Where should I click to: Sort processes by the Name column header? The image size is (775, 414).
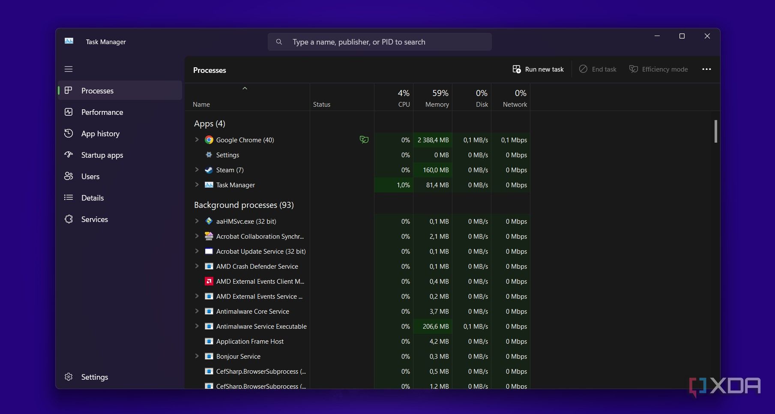click(x=247, y=98)
